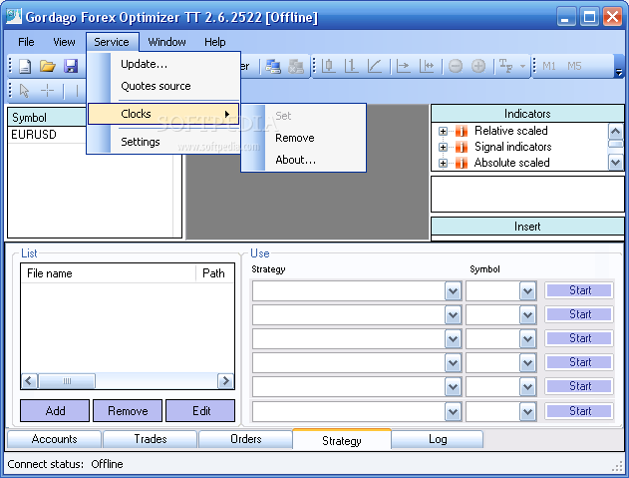629x478 pixels.
Task: Click the Insert button under Indicators
Action: (x=527, y=227)
